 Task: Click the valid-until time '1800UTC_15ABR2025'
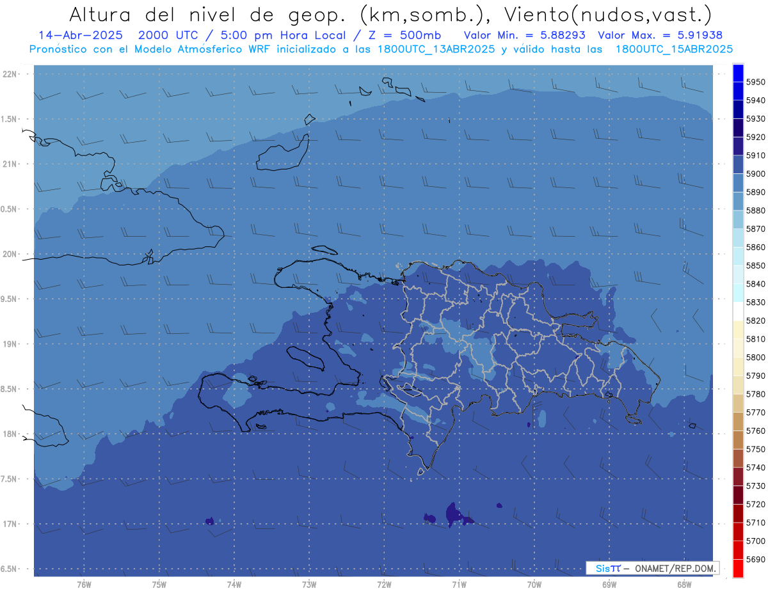(674, 49)
